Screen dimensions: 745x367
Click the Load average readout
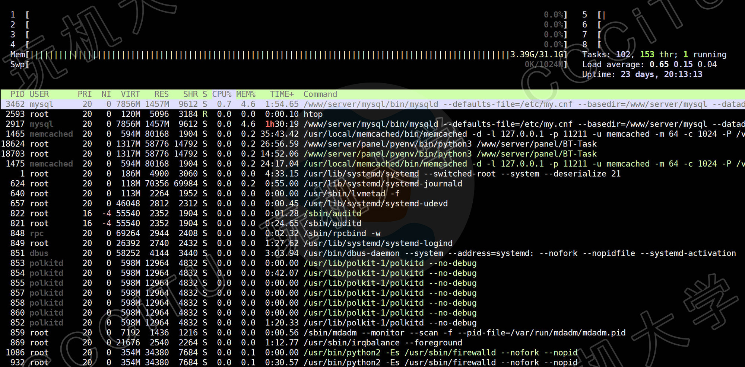tap(649, 65)
